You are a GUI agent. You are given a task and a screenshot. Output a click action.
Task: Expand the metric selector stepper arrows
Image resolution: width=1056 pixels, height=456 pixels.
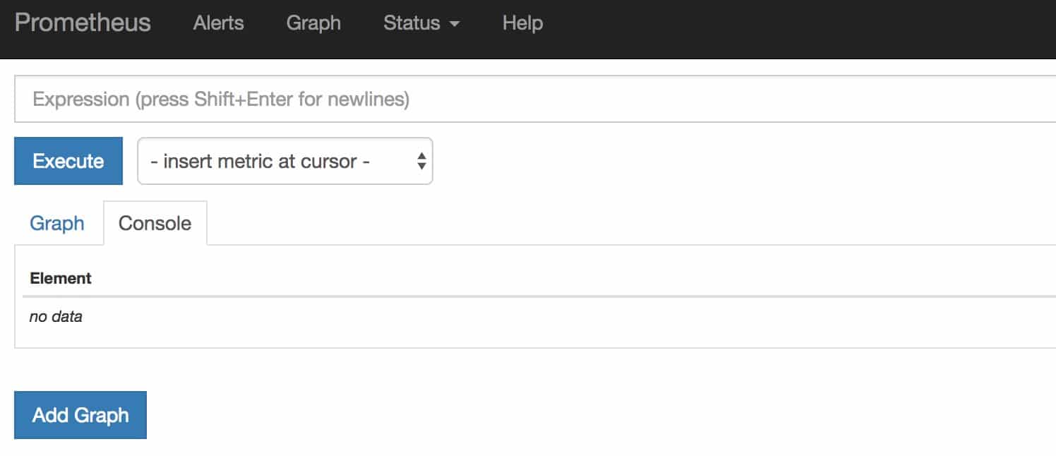[x=421, y=161]
